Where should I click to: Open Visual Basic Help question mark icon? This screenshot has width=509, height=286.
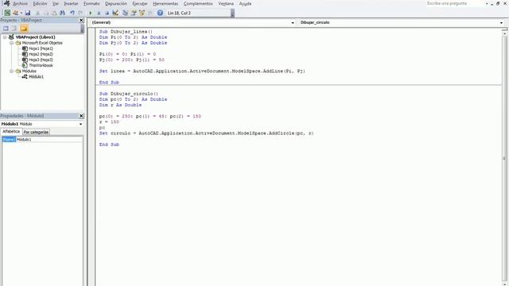click(160, 13)
